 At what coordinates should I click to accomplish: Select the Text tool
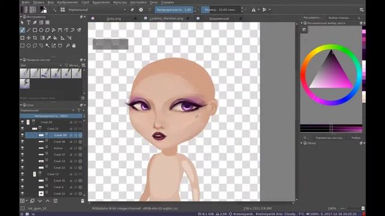point(29,23)
